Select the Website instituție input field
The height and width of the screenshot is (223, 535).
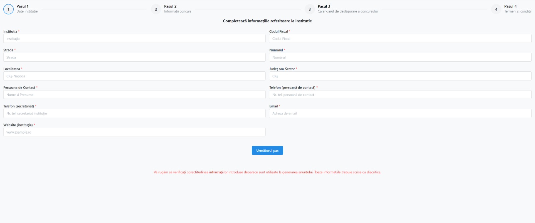tap(134, 132)
